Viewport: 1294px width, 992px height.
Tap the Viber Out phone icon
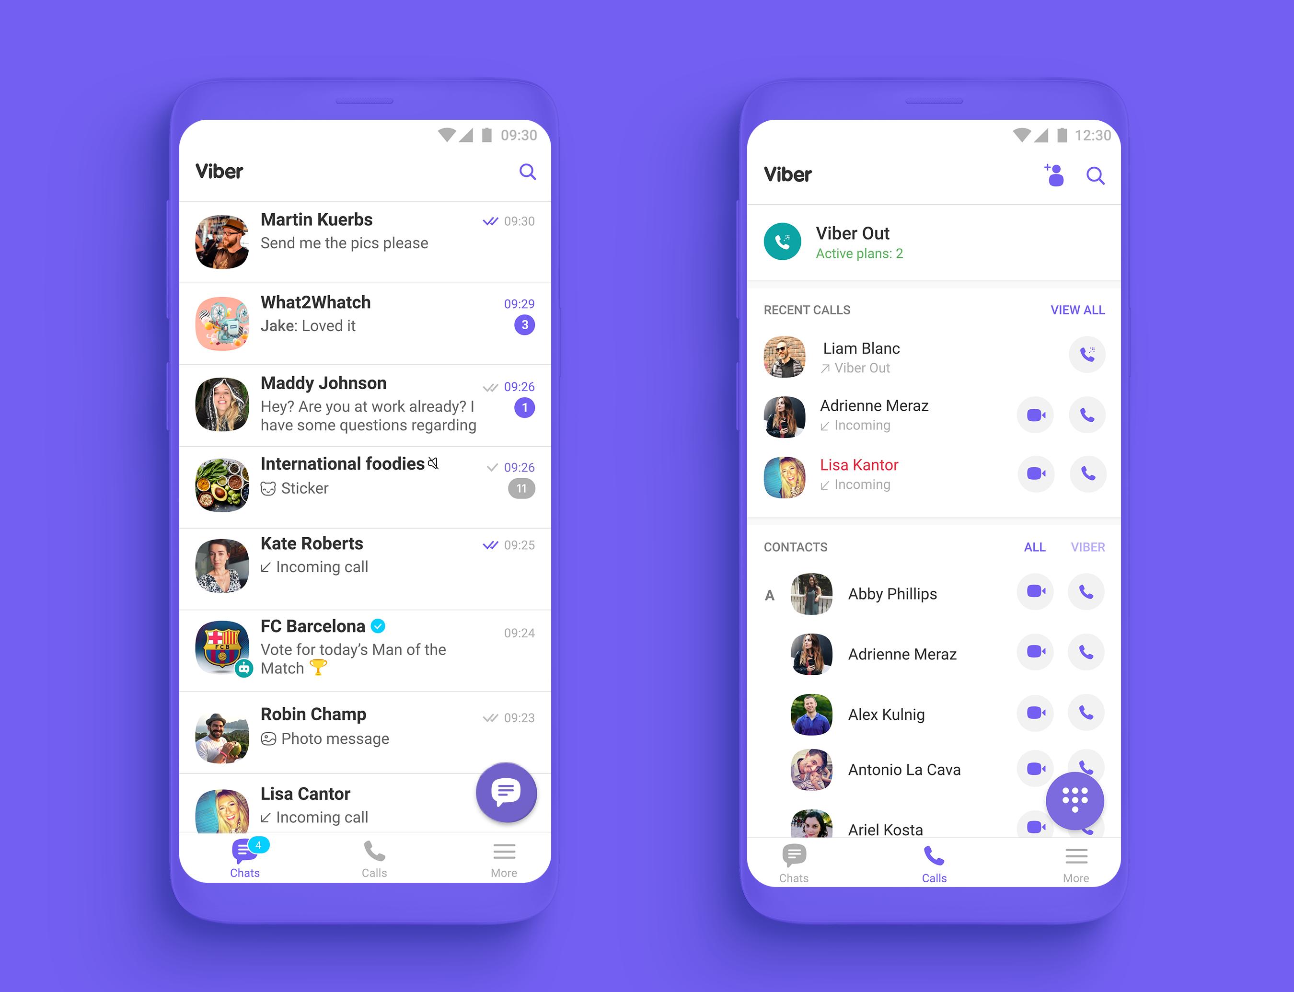(x=786, y=242)
